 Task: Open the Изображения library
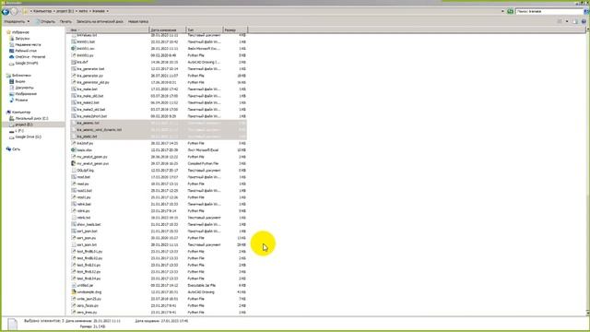(26, 94)
